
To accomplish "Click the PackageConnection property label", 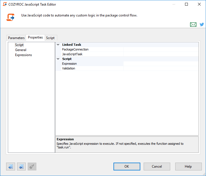I will pyautogui.click(x=75, y=49).
